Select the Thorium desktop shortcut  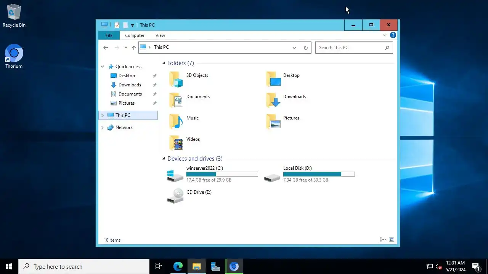click(x=14, y=57)
